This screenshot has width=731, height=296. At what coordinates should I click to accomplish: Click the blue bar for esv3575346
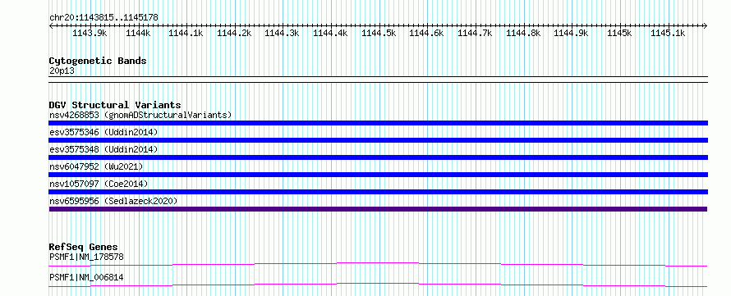[378, 140]
